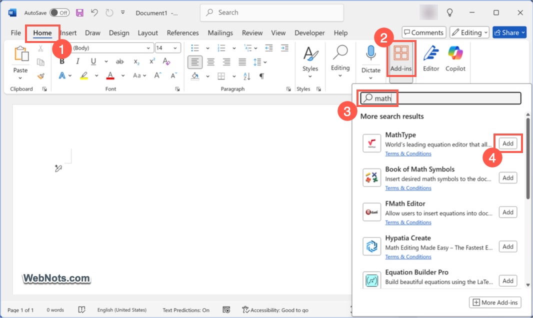Open More Add-ins

[495, 302]
